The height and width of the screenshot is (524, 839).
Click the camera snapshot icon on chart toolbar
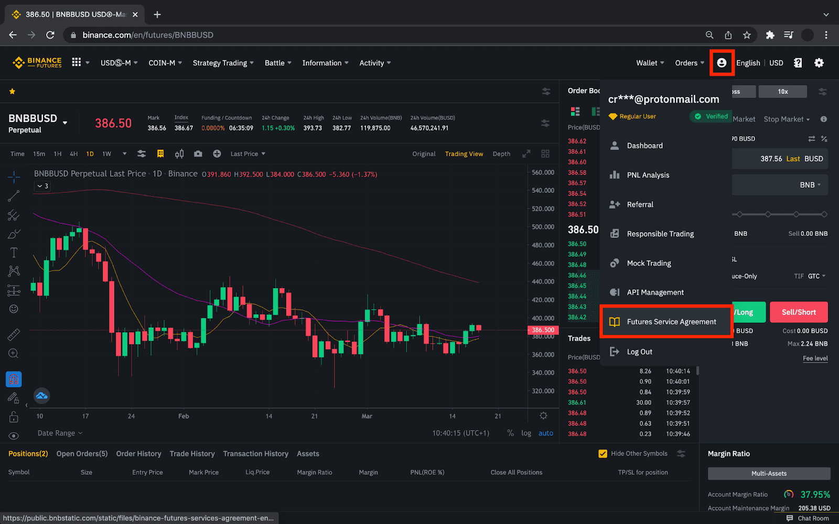click(198, 154)
